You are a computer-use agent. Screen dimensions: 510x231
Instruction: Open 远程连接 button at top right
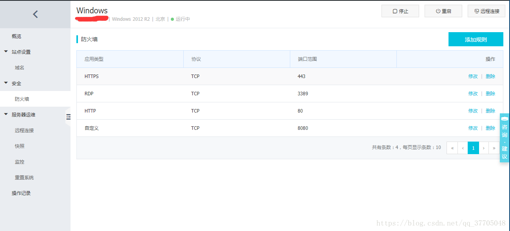(486, 11)
